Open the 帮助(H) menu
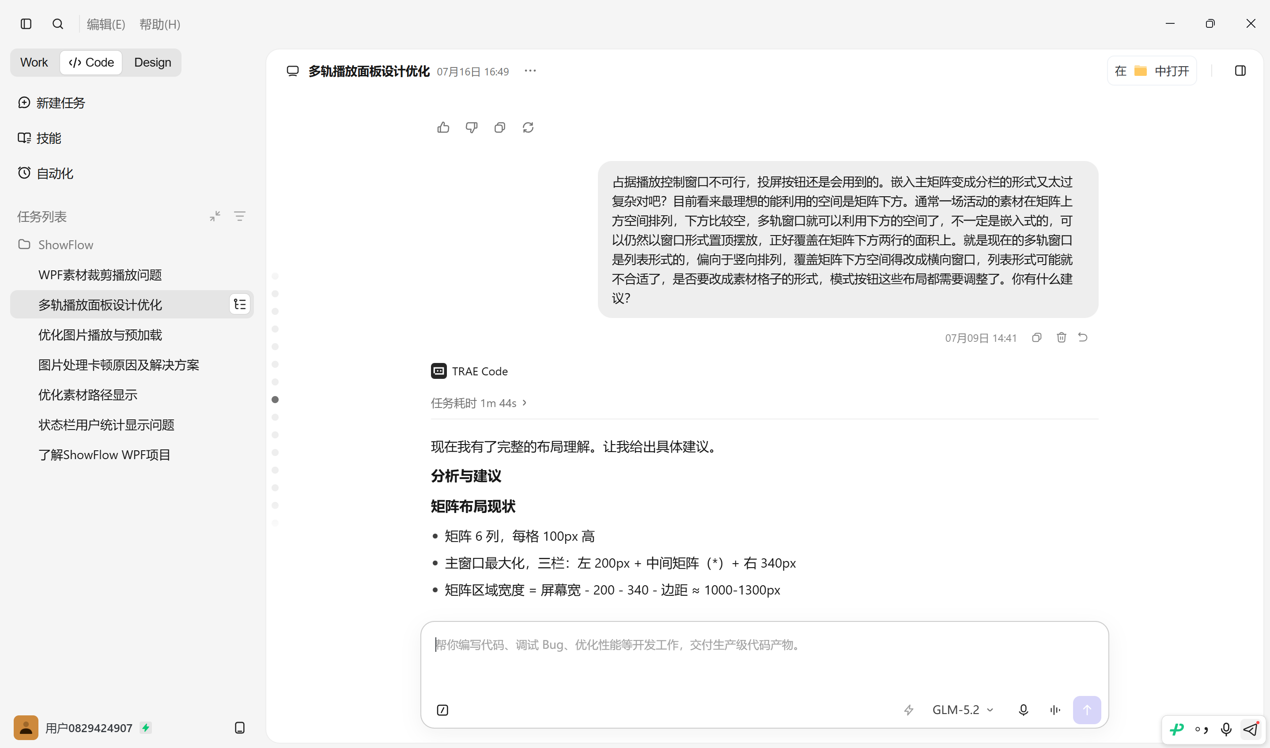The height and width of the screenshot is (748, 1270). (159, 24)
